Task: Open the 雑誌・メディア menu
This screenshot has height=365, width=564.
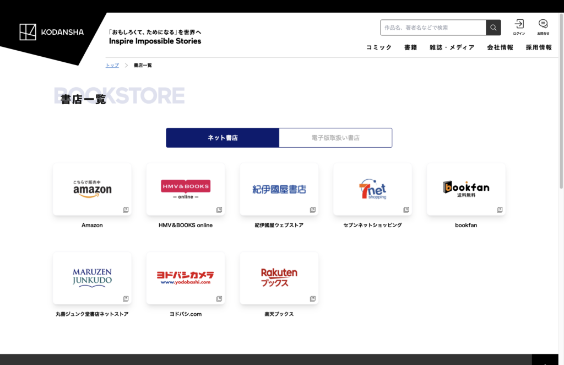Action: [x=452, y=47]
